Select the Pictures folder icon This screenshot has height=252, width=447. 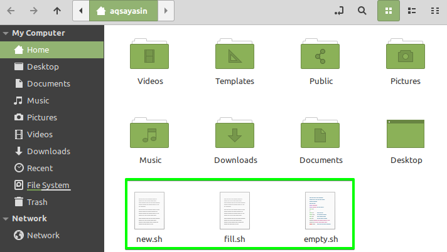406,54
